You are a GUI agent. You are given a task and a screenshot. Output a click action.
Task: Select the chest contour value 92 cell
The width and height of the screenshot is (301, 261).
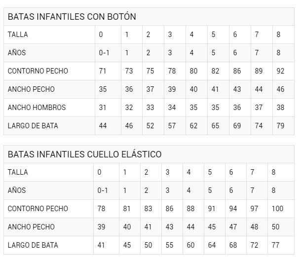tap(280, 71)
